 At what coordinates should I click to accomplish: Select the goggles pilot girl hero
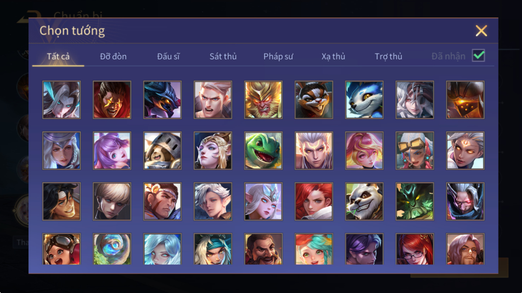pos(61,249)
